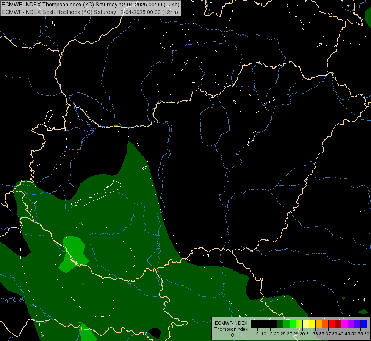Click the °C unit label in legend
The height and width of the screenshot is (341, 371).
click(x=232, y=335)
